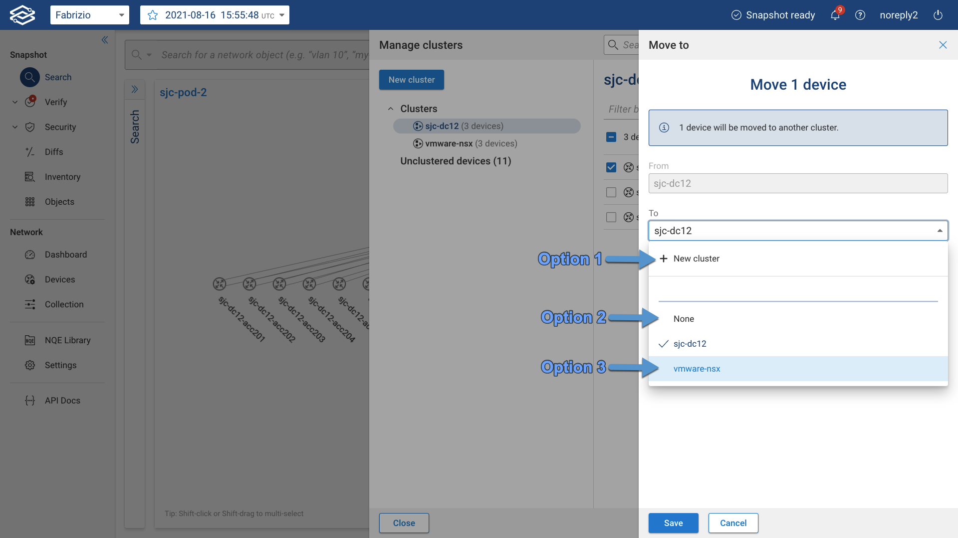Click the Forward Networks logo
958x538 pixels.
pyautogui.click(x=22, y=14)
